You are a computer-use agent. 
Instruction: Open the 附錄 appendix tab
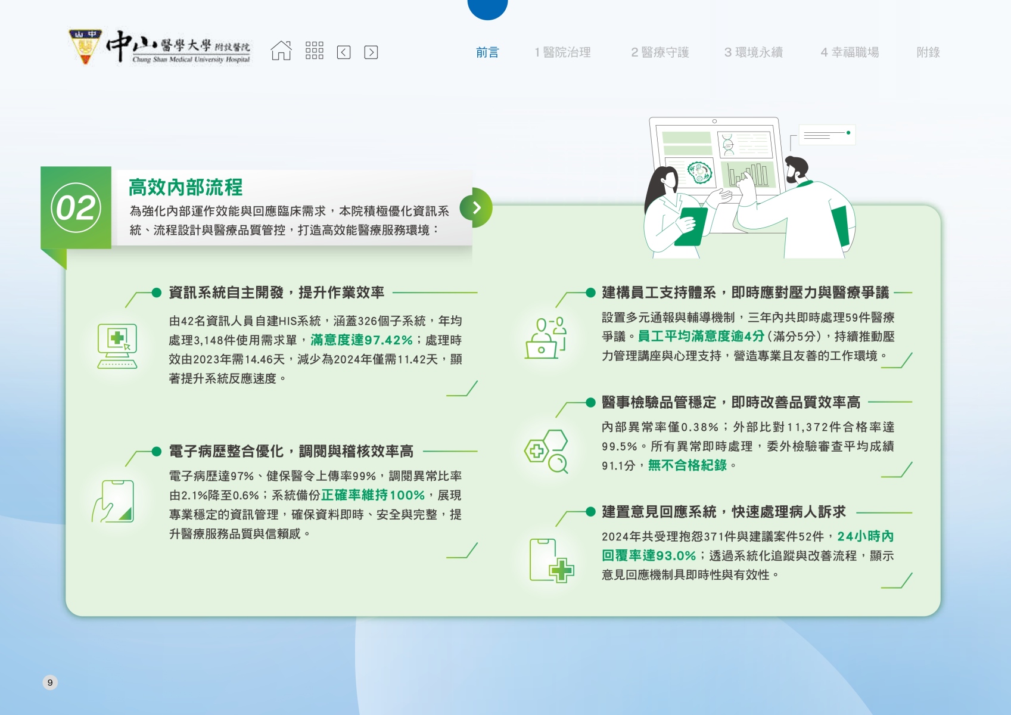(928, 52)
